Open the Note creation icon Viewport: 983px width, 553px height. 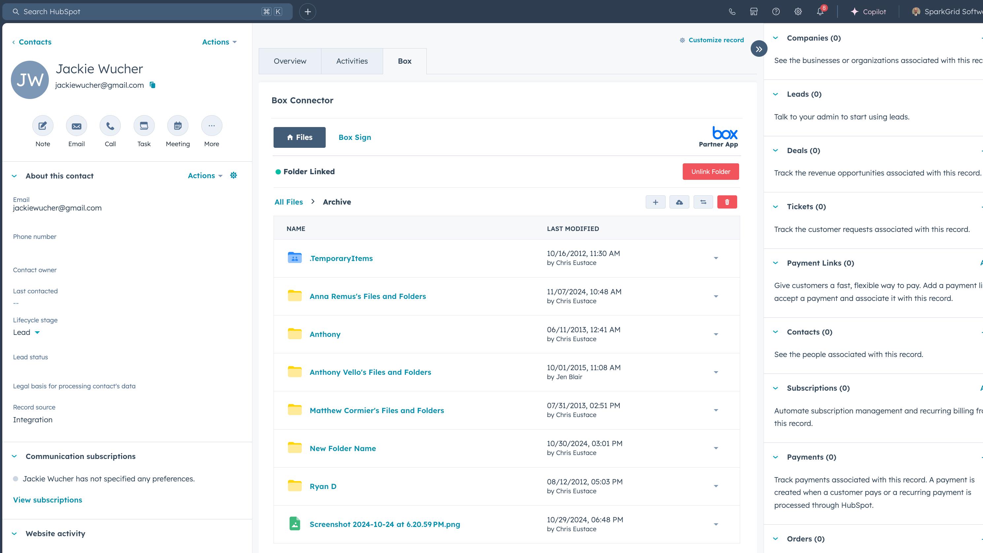[42, 126]
